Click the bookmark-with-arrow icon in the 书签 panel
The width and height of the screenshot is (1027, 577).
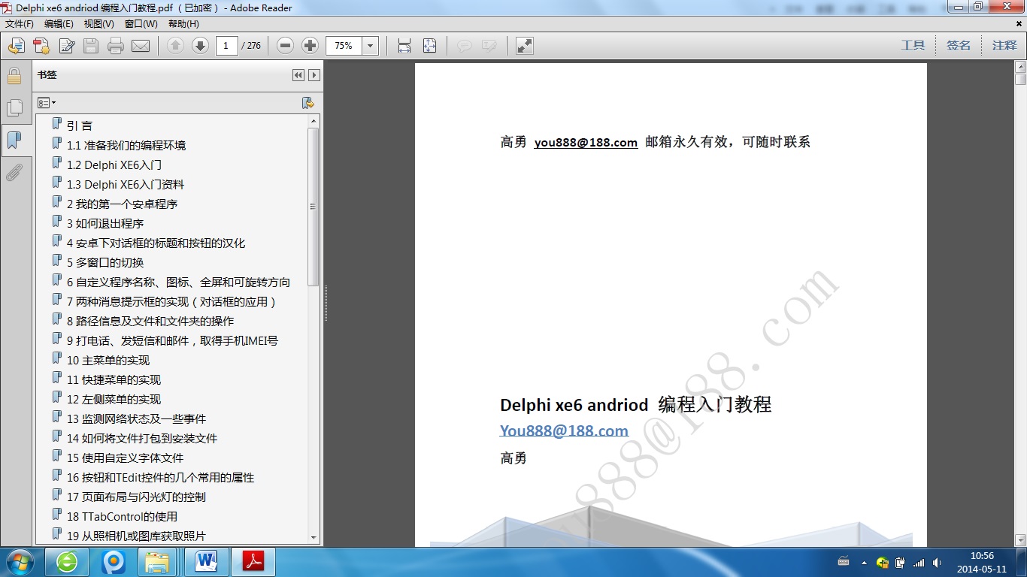coord(307,103)
